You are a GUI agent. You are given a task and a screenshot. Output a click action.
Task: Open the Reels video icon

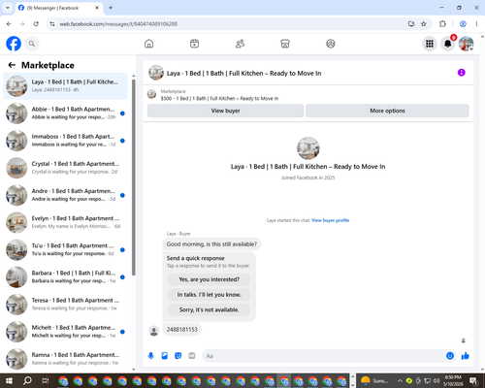coord(194,44)
